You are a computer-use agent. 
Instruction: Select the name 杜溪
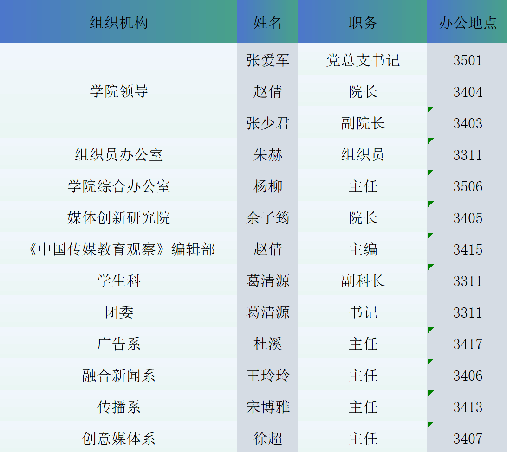click(267, 344)
